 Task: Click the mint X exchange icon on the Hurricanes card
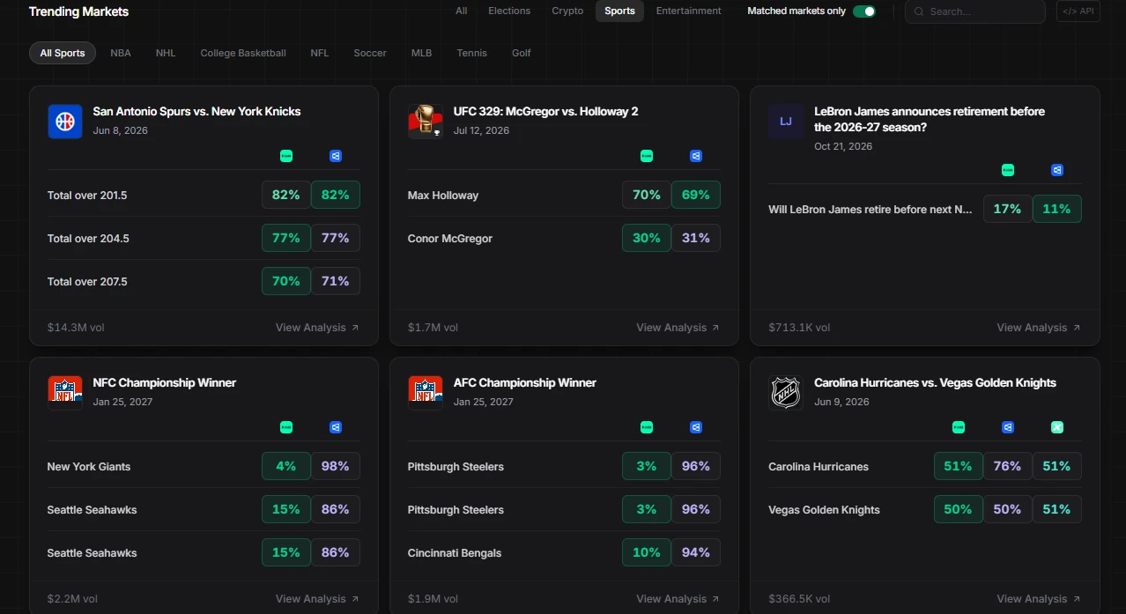(1057, 427)
